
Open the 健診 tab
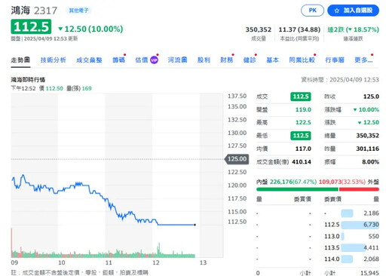coord(250,60)
